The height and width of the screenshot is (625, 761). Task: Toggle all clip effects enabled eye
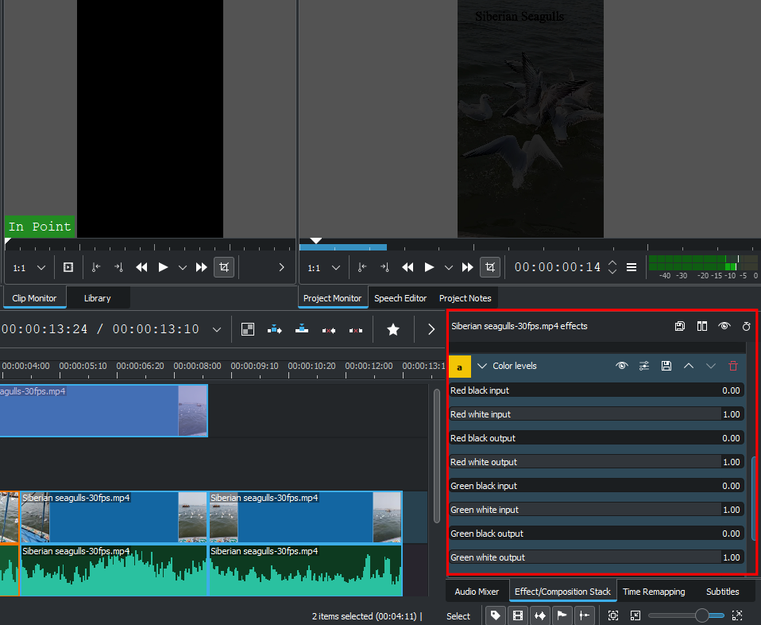pyautogui.click(x=724, y=326)
